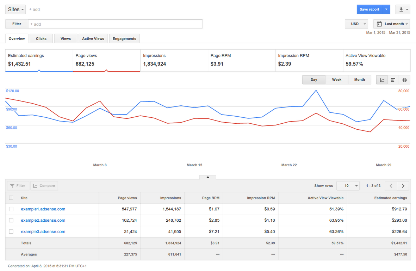Viewport: 416px width, 271px height.
Task: Click the March 15 axis label
Action: click(x=194, y=165)
